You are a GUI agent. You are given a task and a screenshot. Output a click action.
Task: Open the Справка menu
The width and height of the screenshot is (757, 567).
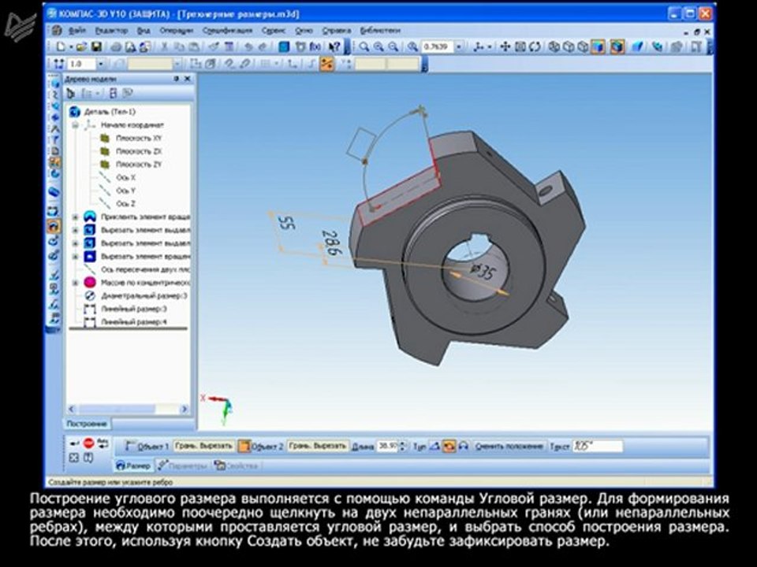point(336,31)
